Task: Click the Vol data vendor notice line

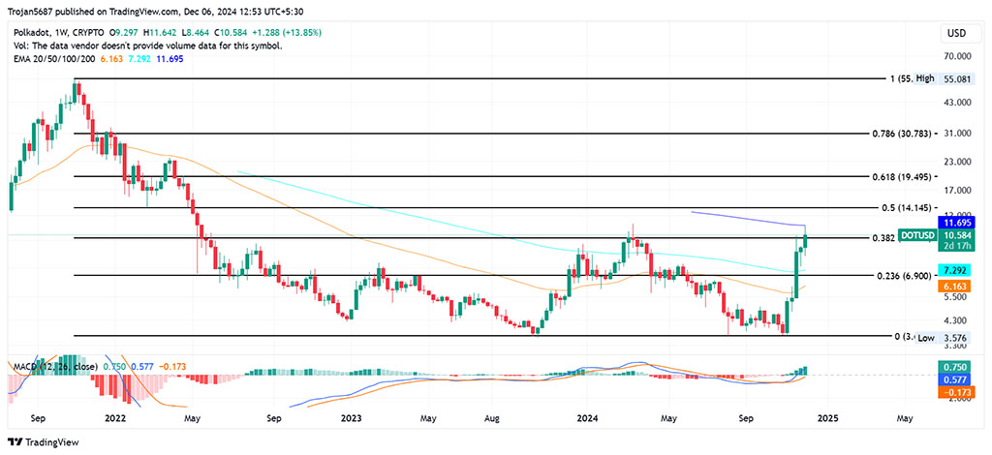Action: [x=147, y=45]
